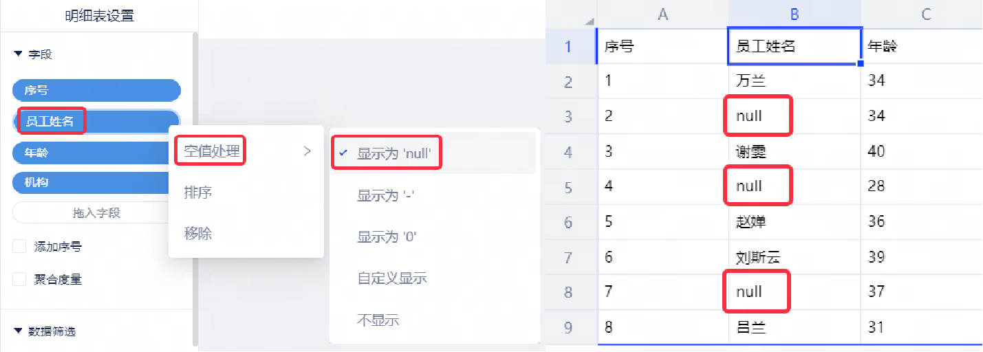Collapse the 字段 section triangle
The height and width of the screenshot is (352, 983).
[x=18, y=54]
